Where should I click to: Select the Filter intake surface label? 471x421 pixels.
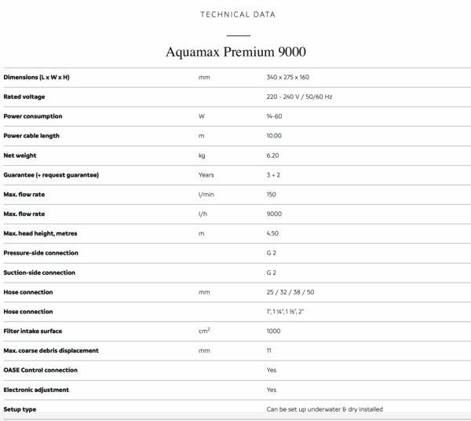pyautogui.click(x=33, y=331)
